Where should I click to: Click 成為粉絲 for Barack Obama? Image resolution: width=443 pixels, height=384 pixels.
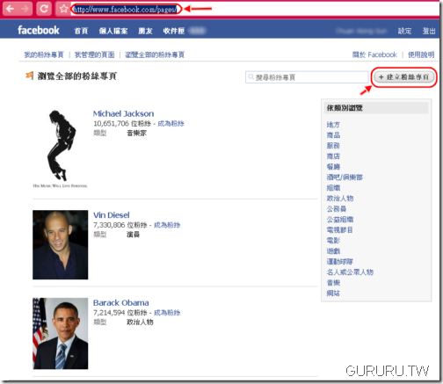167,313
